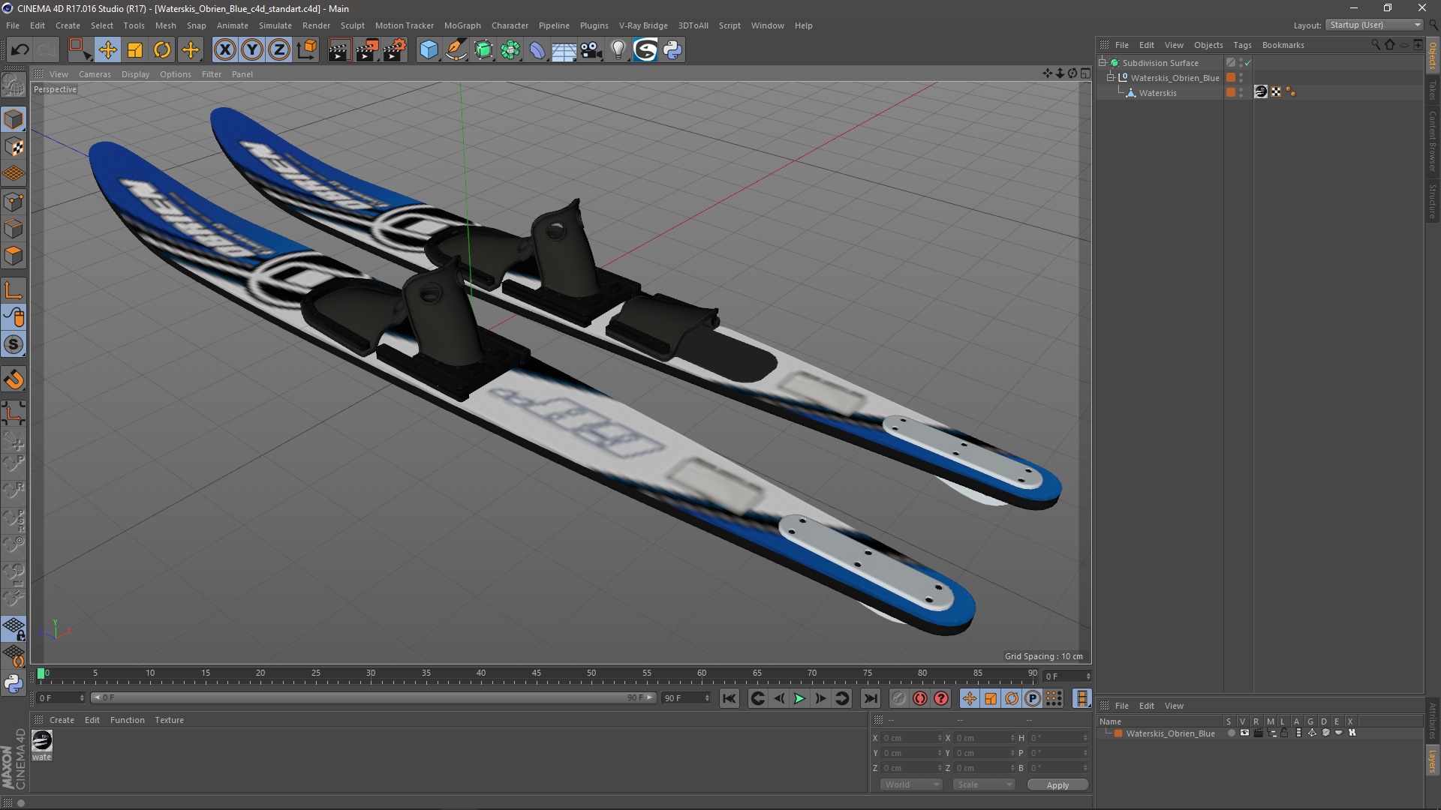Open the Python script icon in toolbar

(672, 50)
